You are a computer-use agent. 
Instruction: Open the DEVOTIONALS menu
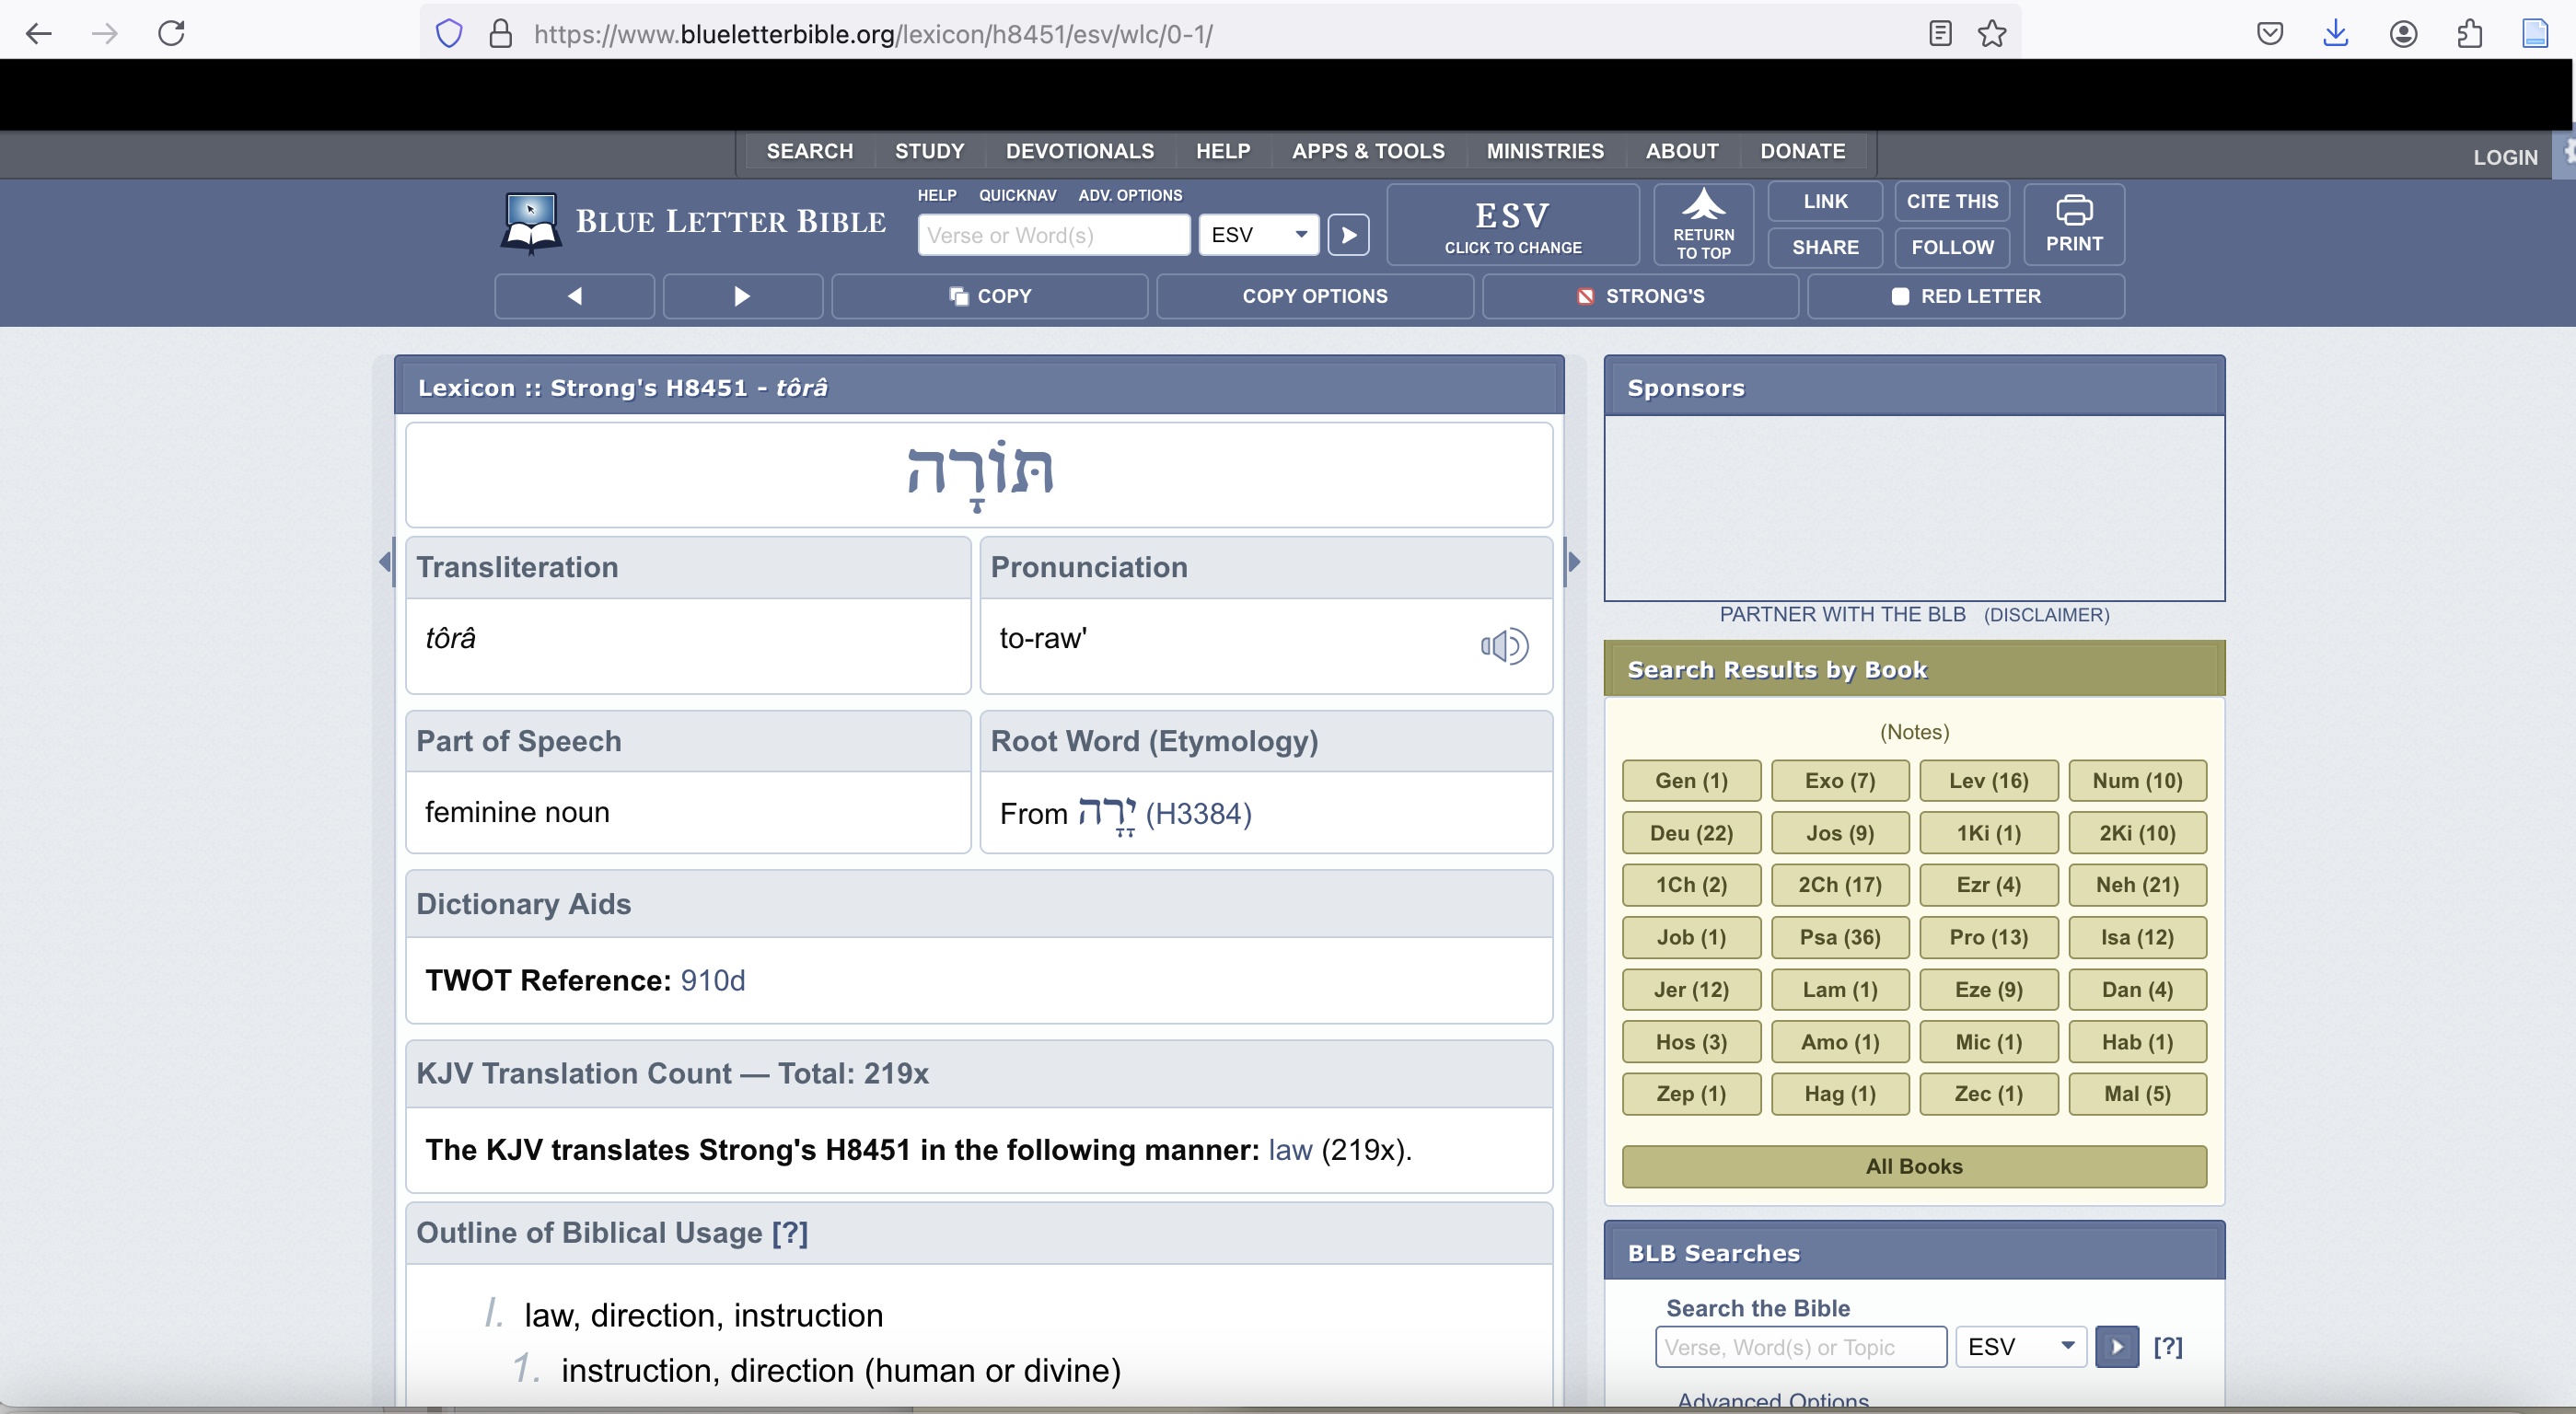pos(1079,151)
